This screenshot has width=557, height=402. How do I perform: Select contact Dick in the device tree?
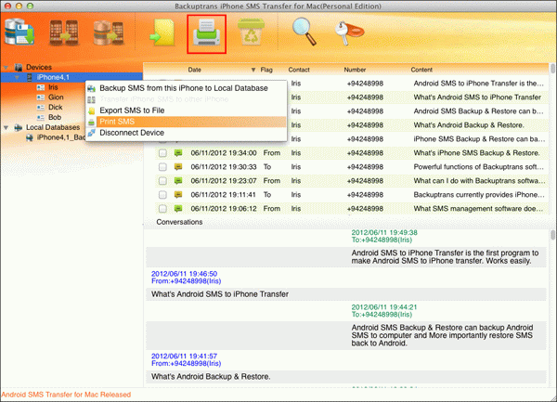click(x=56, y=108)
